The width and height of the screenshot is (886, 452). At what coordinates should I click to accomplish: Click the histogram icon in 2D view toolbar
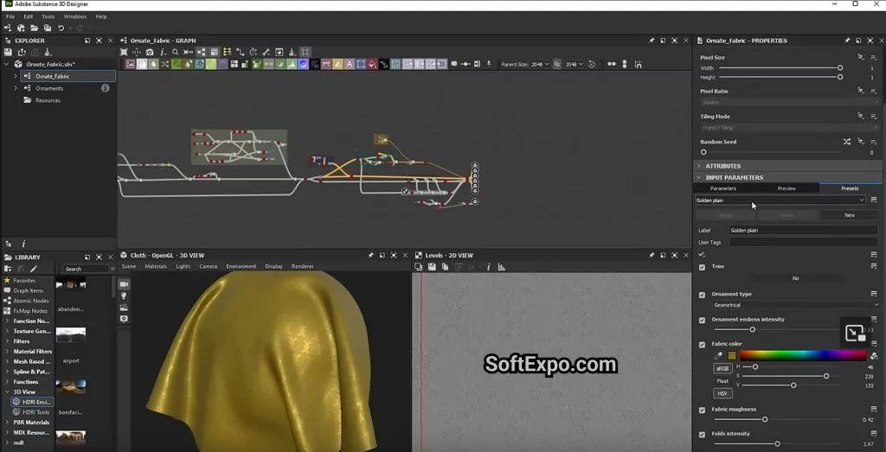(x=501, y=267)
